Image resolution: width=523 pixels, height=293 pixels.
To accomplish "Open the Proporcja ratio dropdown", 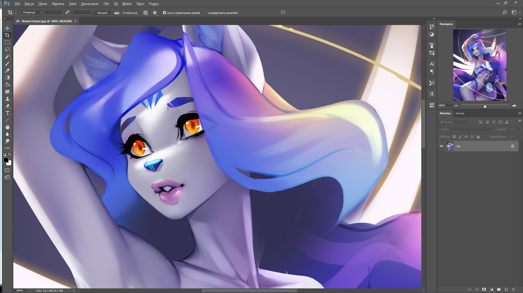I will [x=32, y=12].
